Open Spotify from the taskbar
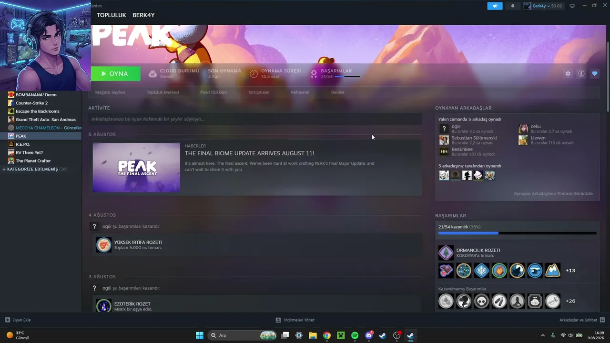Viewport: 610px width, 343px height. [355, 335]
